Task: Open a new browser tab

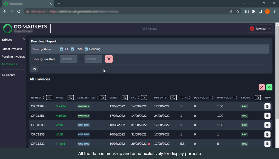Action: pos(59,4)
